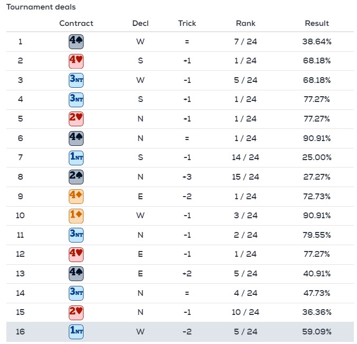Select the 1NT contract icon in deal 16
The width and height of the screenshot is (357, 344).
(x=76, y=332)
